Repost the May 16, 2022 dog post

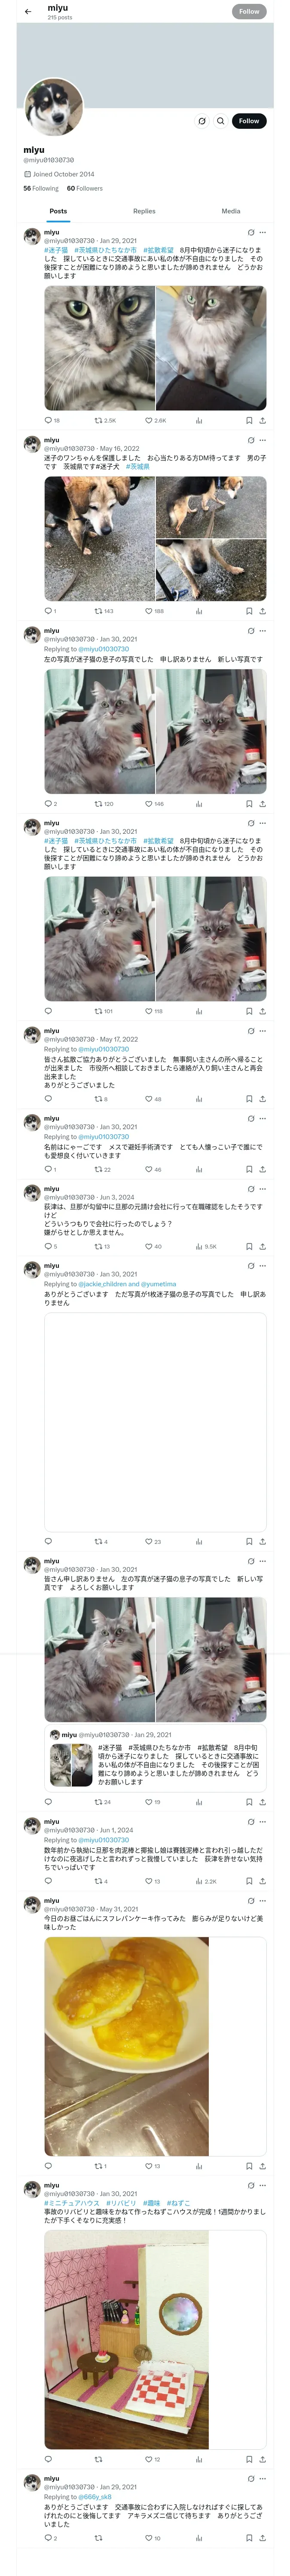pos(99,610)
